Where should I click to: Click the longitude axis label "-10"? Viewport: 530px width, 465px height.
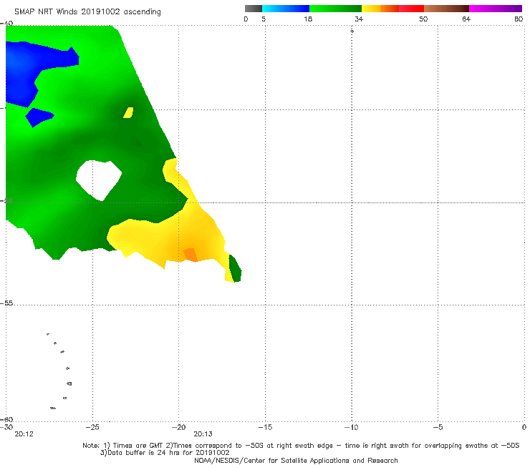pyautogui.click(x=351, y=427)
